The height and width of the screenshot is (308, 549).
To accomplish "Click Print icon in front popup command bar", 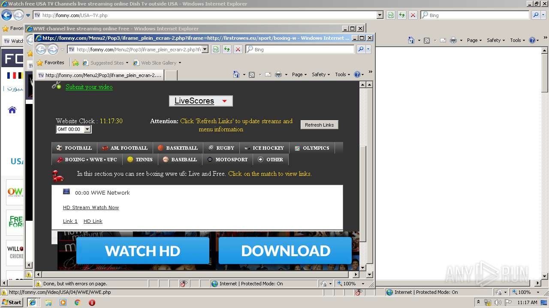I will [x=278, y=74].
